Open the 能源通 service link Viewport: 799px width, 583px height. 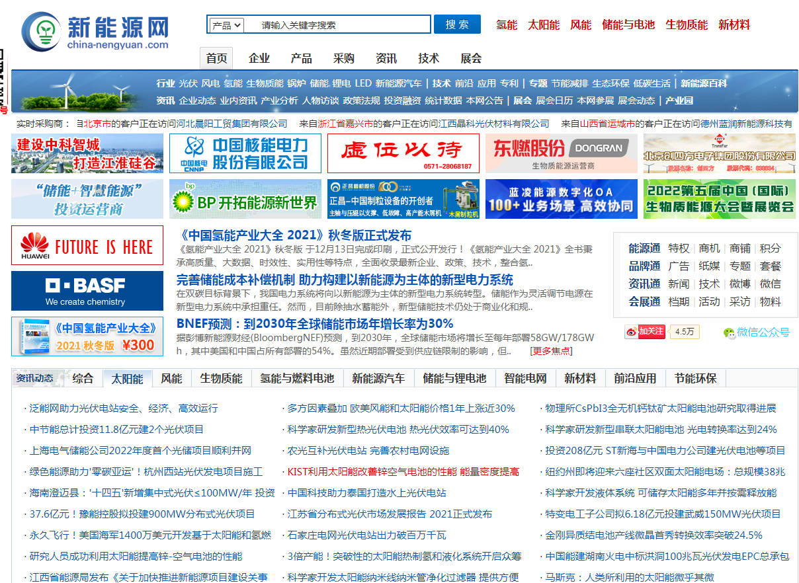(x=644, y=248)
